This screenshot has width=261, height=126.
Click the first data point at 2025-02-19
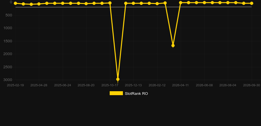pos(16,3)
